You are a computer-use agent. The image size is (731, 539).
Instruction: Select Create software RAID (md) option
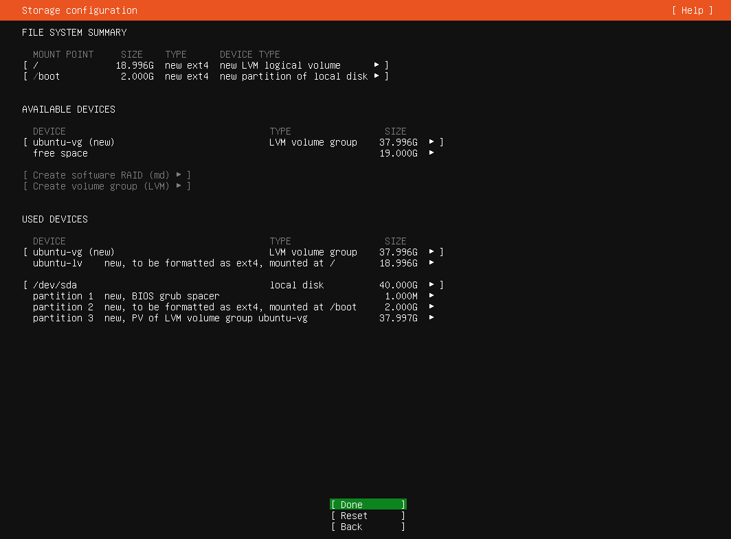(106, 175)
